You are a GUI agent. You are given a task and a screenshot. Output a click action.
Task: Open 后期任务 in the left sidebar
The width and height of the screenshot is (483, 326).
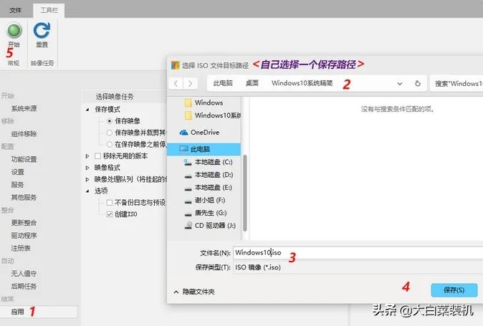click(24, 287)
